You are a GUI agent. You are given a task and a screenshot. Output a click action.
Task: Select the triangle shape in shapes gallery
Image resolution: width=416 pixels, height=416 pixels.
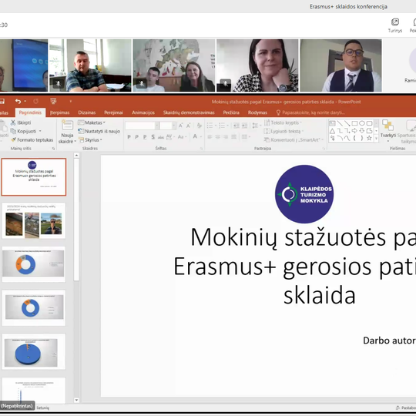[x=332, y=131]
